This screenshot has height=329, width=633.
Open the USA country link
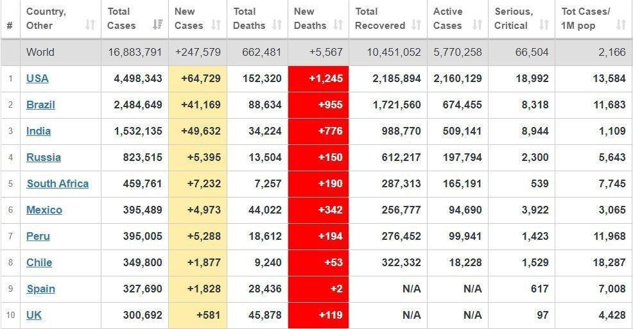[37, 79]
